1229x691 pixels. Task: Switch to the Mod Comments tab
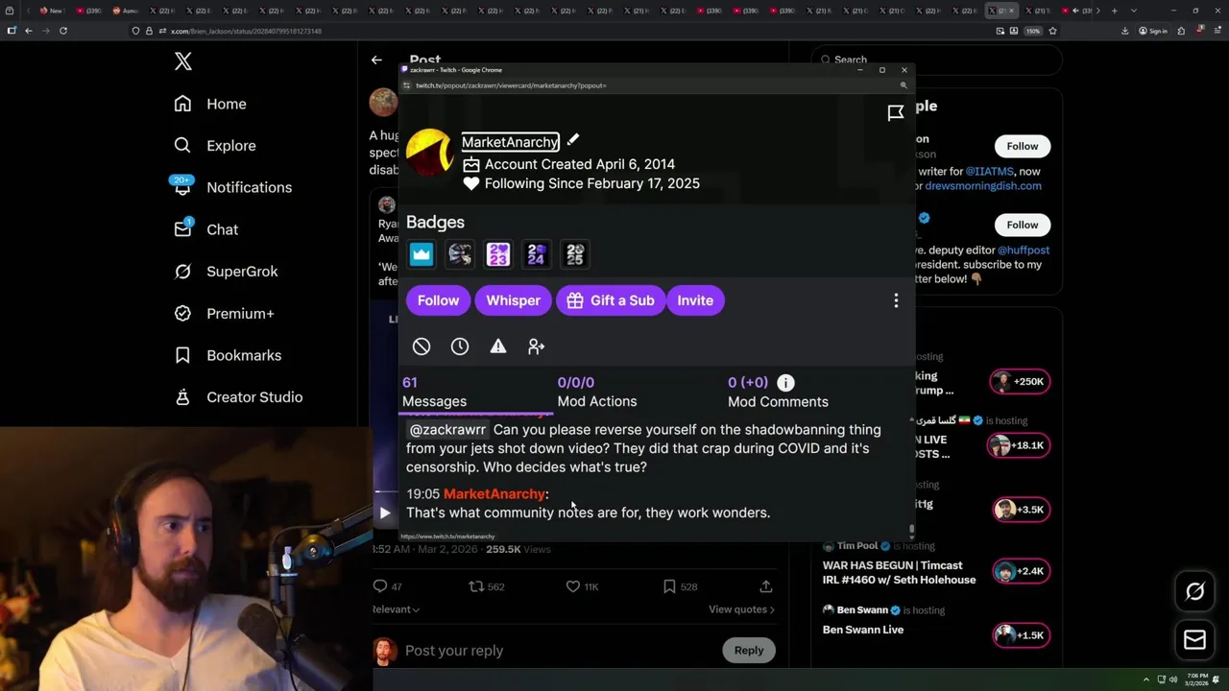[x=778, y=392]
